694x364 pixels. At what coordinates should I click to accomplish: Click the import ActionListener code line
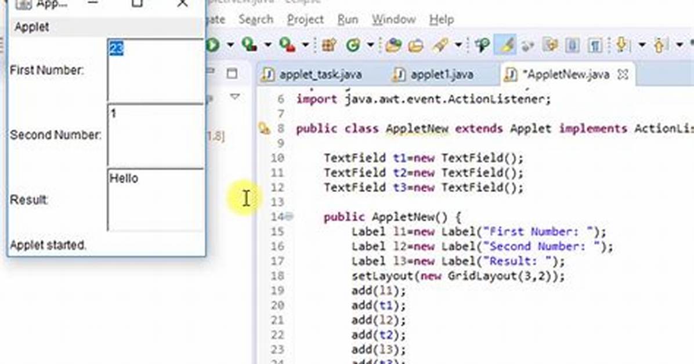tap(424, 99)
